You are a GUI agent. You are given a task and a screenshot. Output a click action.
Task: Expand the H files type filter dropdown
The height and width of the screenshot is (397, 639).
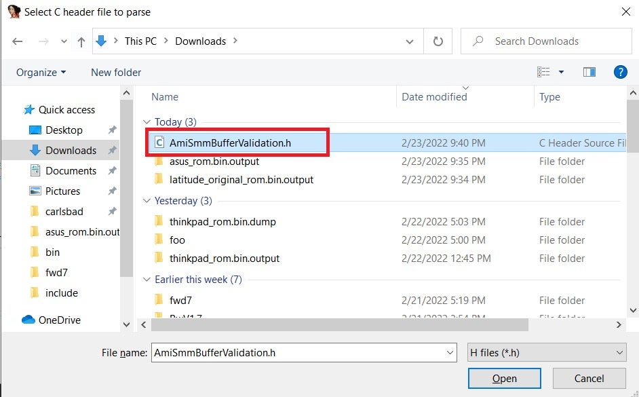(x=547, y=352)
